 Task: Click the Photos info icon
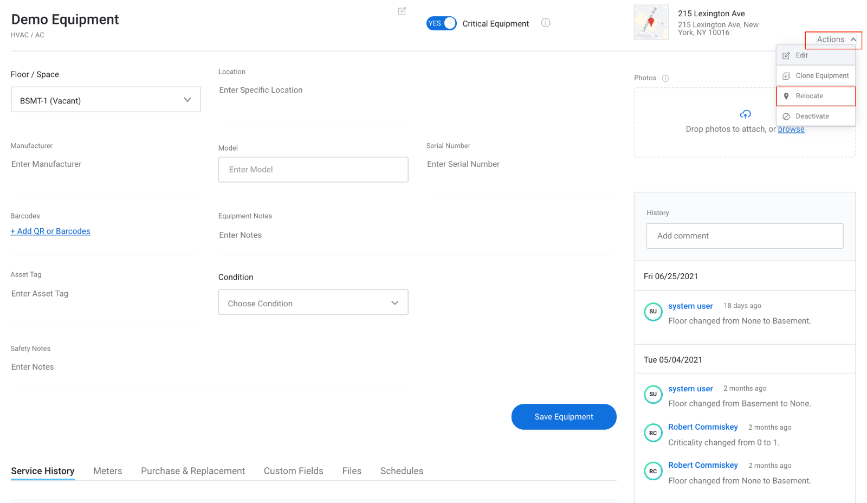pyautogui.click(x=665, y=78)
